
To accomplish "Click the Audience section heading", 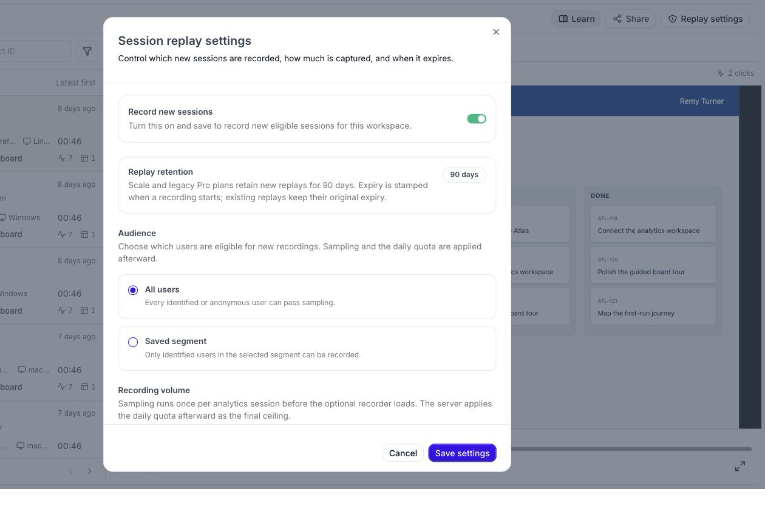I will [x=137, y=234].
